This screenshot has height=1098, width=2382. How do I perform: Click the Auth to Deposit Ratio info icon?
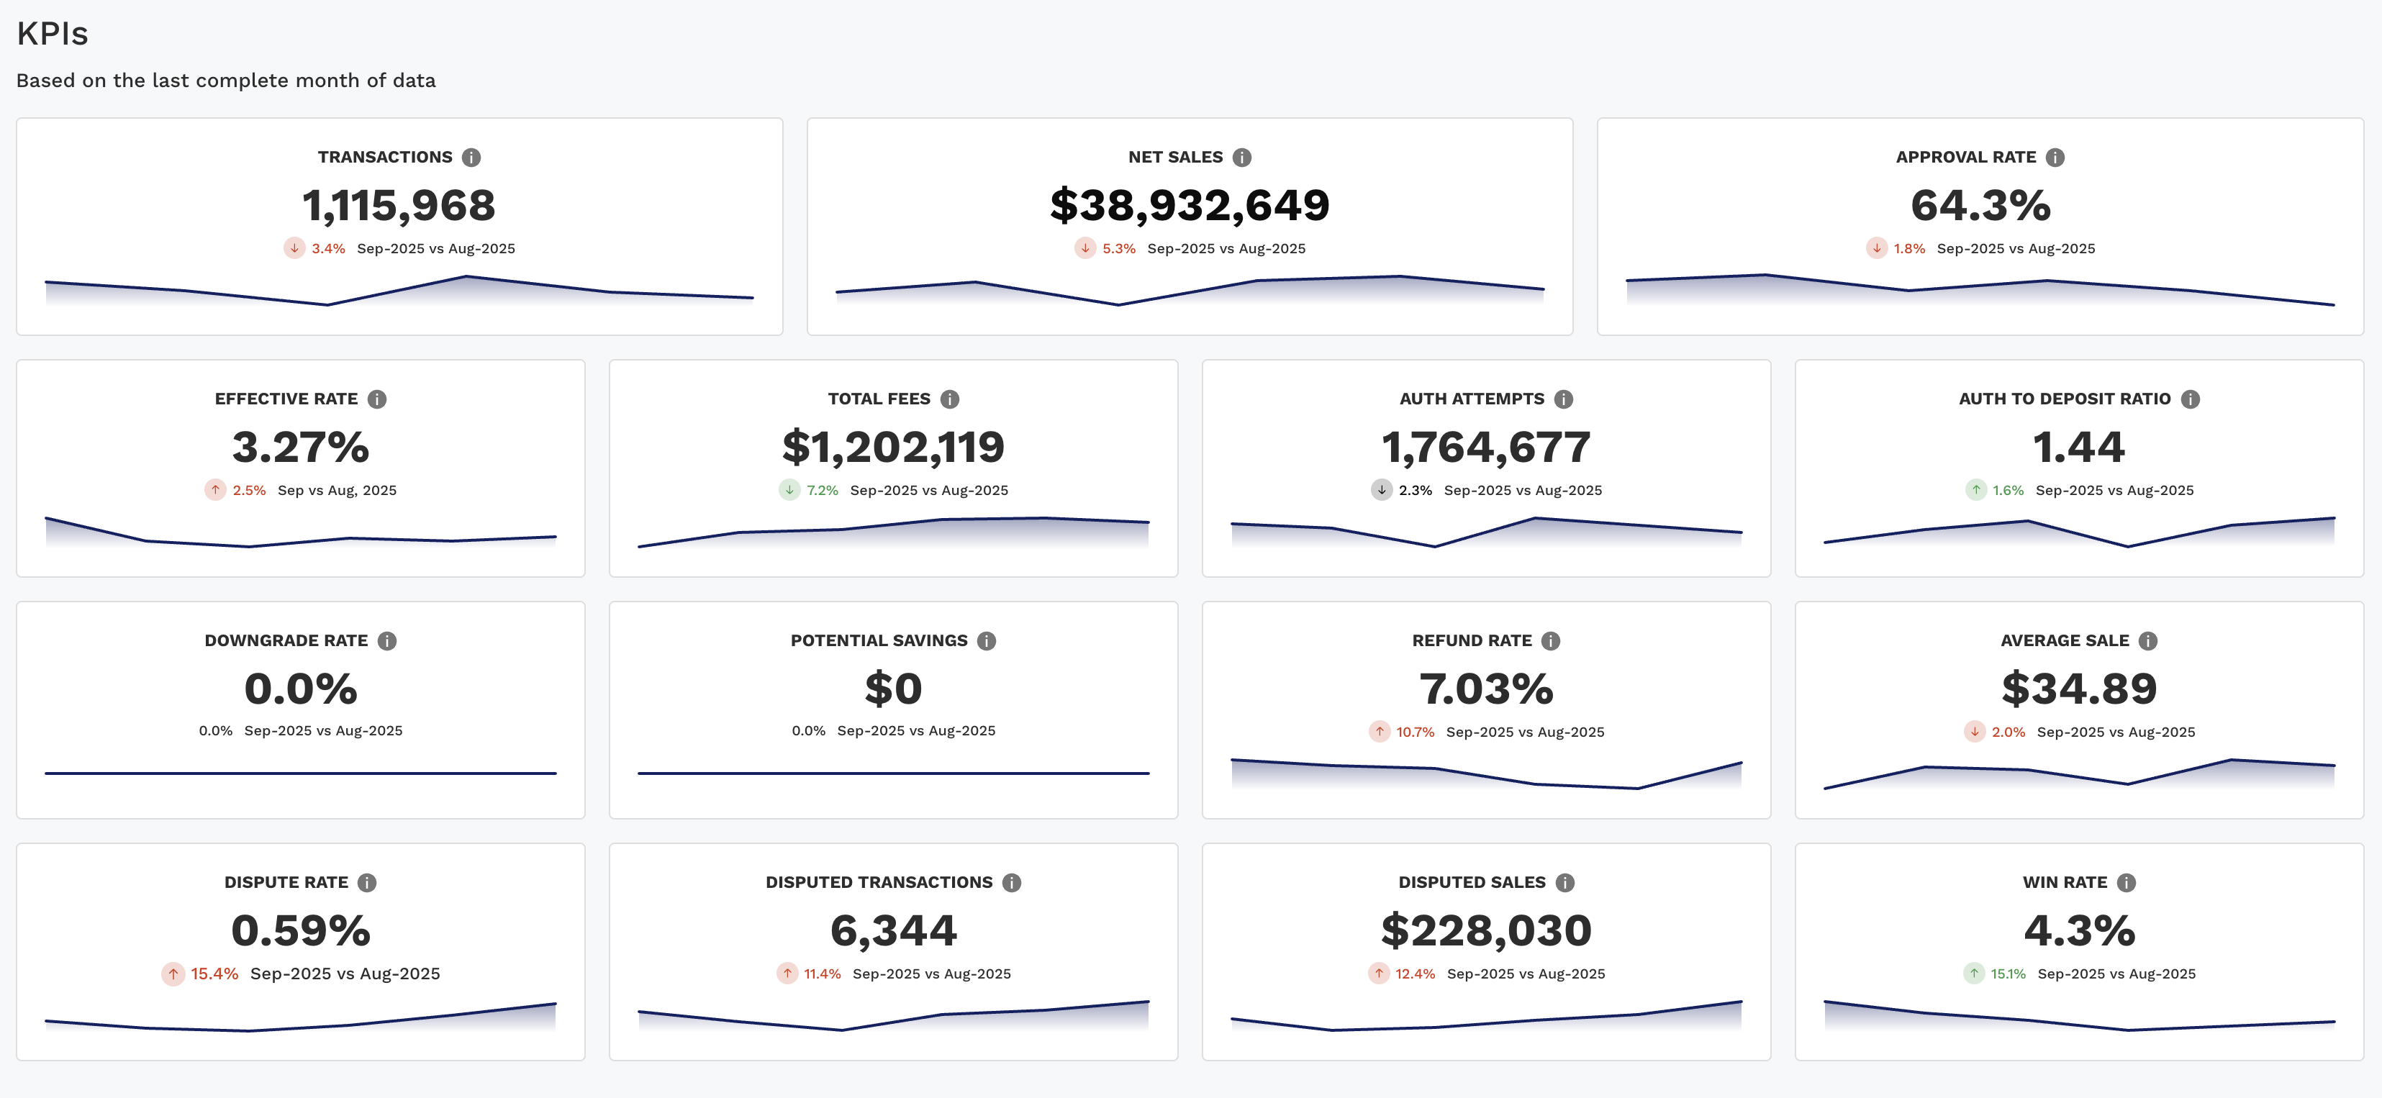2191,399
